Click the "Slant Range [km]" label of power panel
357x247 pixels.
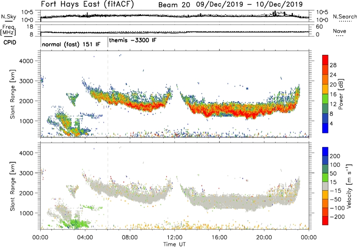(x=12, y=94)
